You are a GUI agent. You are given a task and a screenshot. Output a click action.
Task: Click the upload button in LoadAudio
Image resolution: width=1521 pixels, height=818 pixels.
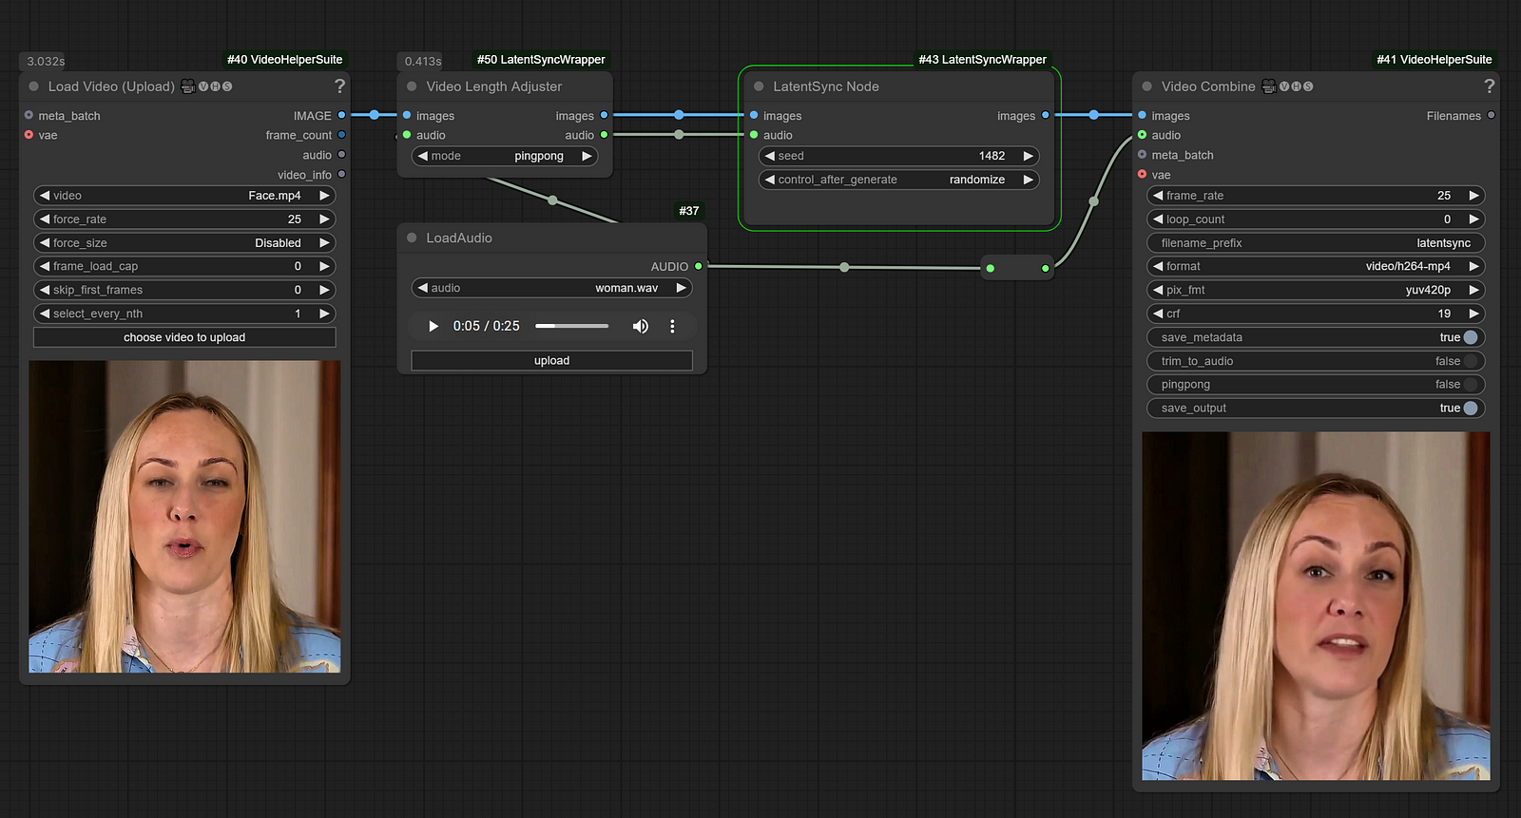click(551, 361)
